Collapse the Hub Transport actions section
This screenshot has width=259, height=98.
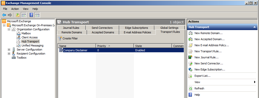point(254,27)
